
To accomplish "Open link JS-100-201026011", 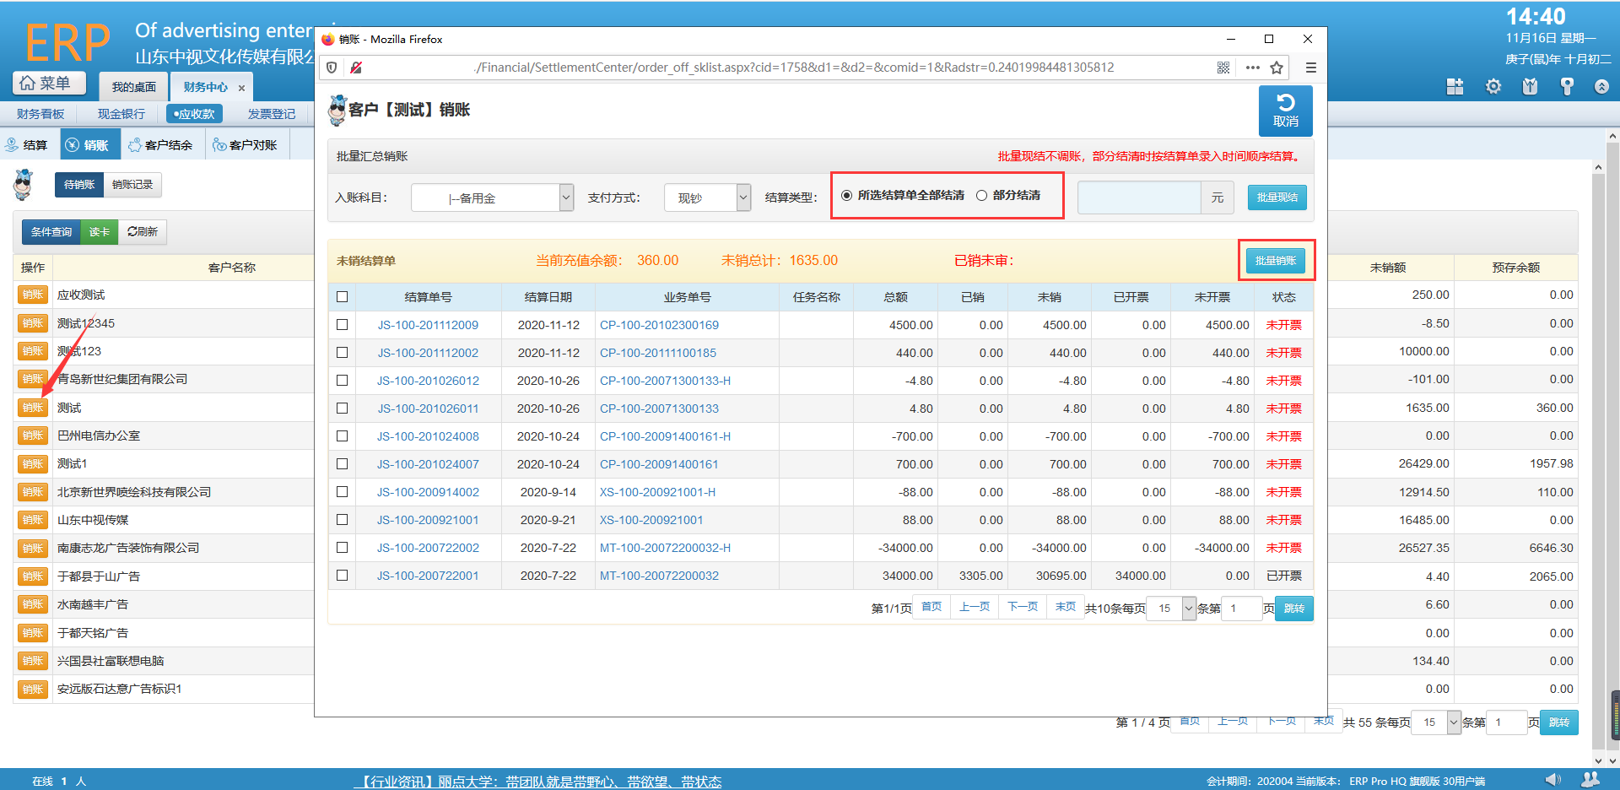I will [428, 409].
